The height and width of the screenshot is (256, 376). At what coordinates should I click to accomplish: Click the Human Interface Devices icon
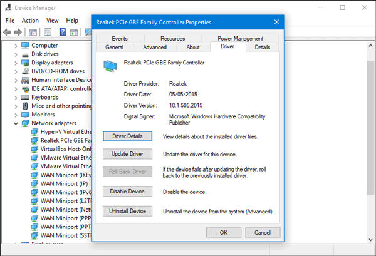click(25, 80)
